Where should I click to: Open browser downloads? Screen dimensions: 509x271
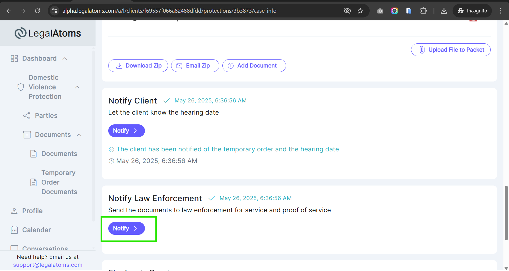coord(444,11)
